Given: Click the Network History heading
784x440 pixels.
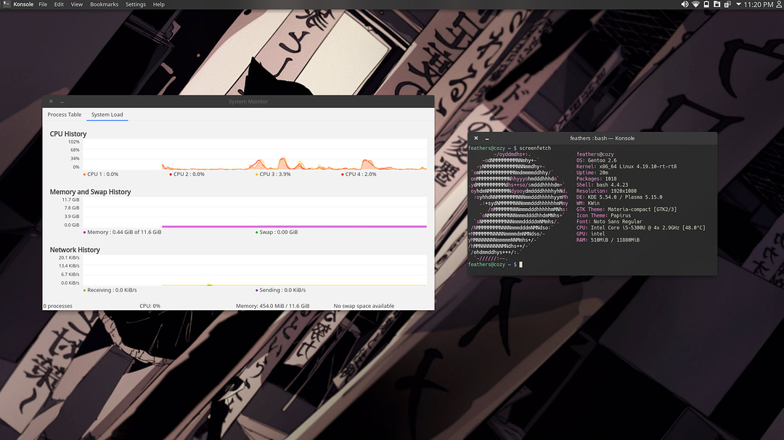Looking at the screenshot, I should 75,249.
